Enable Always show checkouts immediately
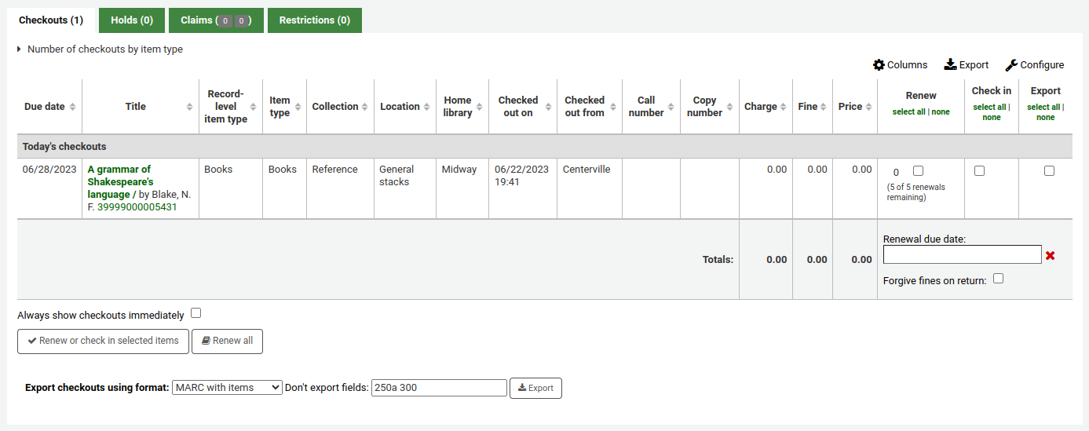 [x=196, y=313]
